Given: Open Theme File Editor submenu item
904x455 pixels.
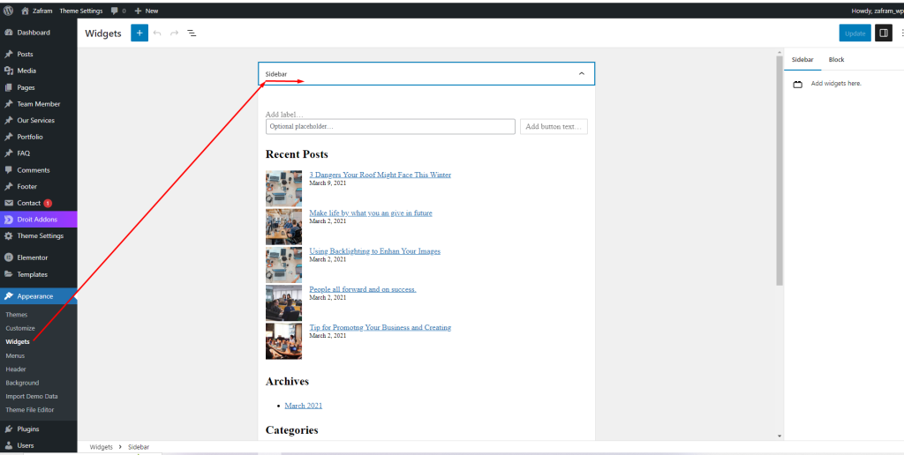Looking at the screenshot, I should click(x=30, y=410).
